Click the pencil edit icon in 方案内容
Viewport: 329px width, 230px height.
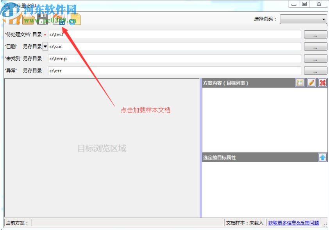pos(311,83)
